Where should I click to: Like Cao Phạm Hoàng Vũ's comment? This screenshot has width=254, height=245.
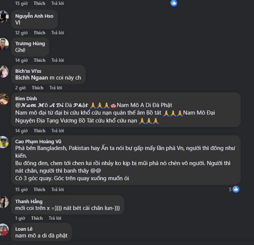[x=39, y=189]
